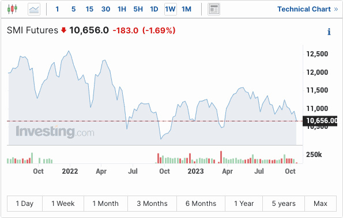This screenshot has height=218, width=343.
Task: Click the 2022 date axis label
Action: tap(70, 171)
